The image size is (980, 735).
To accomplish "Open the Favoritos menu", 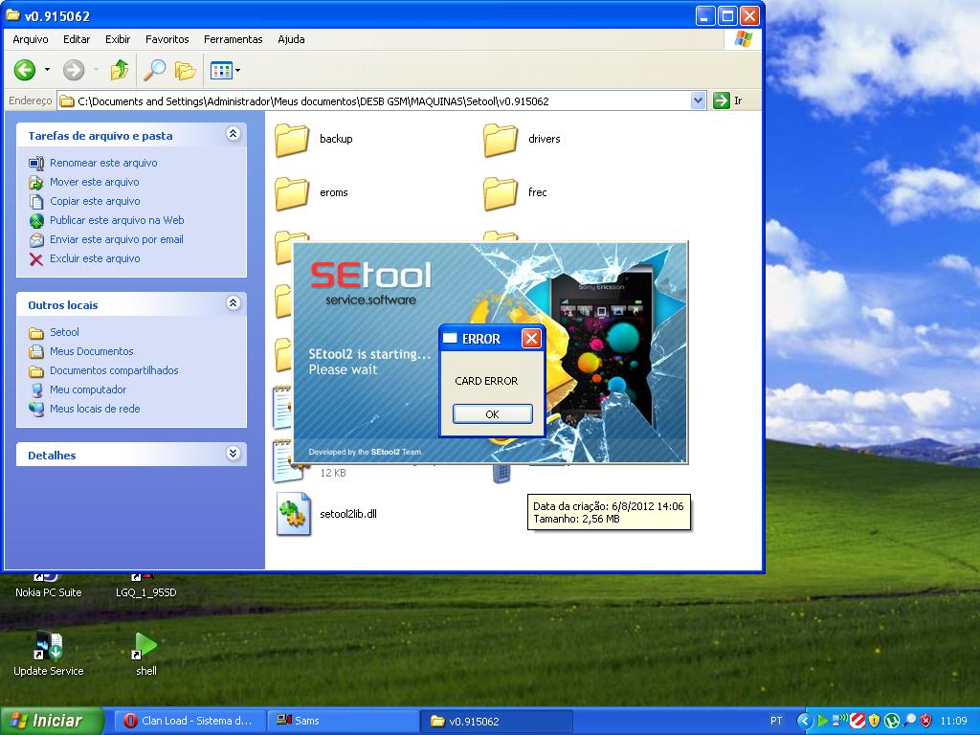I will pos(167,39).
